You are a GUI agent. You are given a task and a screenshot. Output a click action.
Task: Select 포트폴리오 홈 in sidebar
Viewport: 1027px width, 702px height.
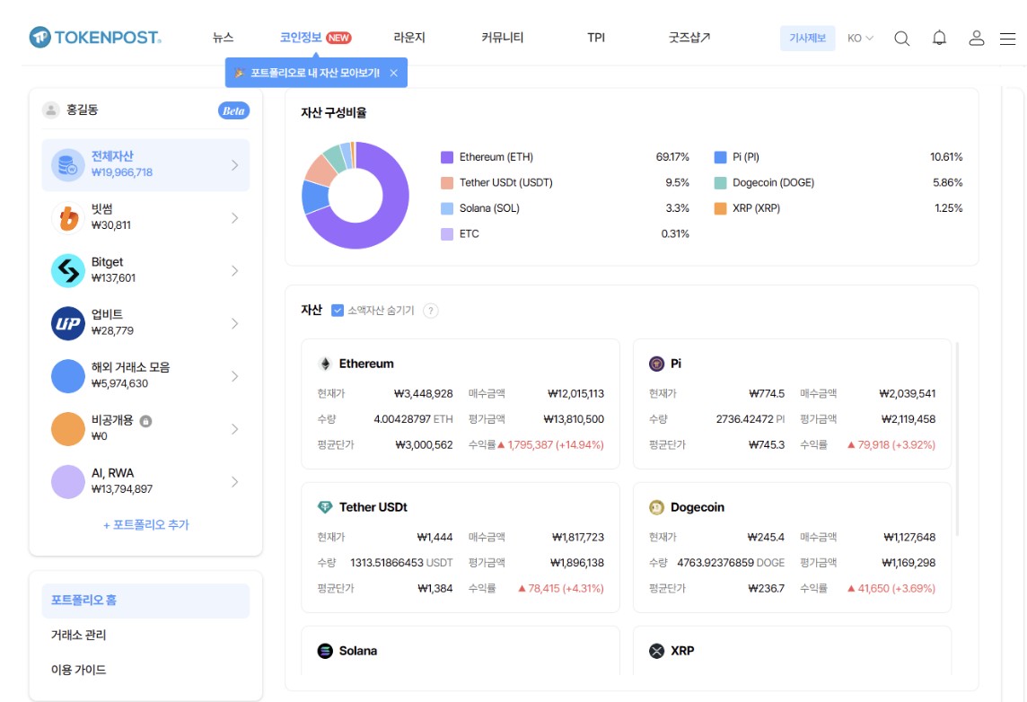tap(145, 600)
